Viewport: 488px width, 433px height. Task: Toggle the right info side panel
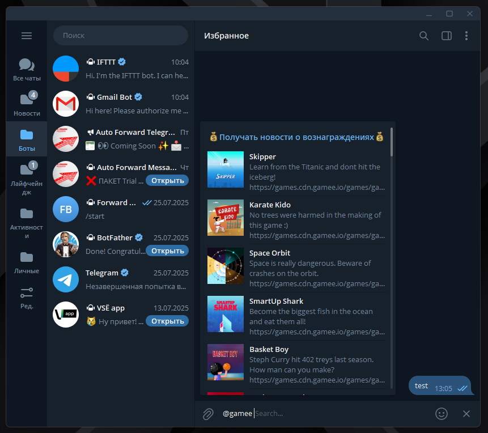(446, 36)
